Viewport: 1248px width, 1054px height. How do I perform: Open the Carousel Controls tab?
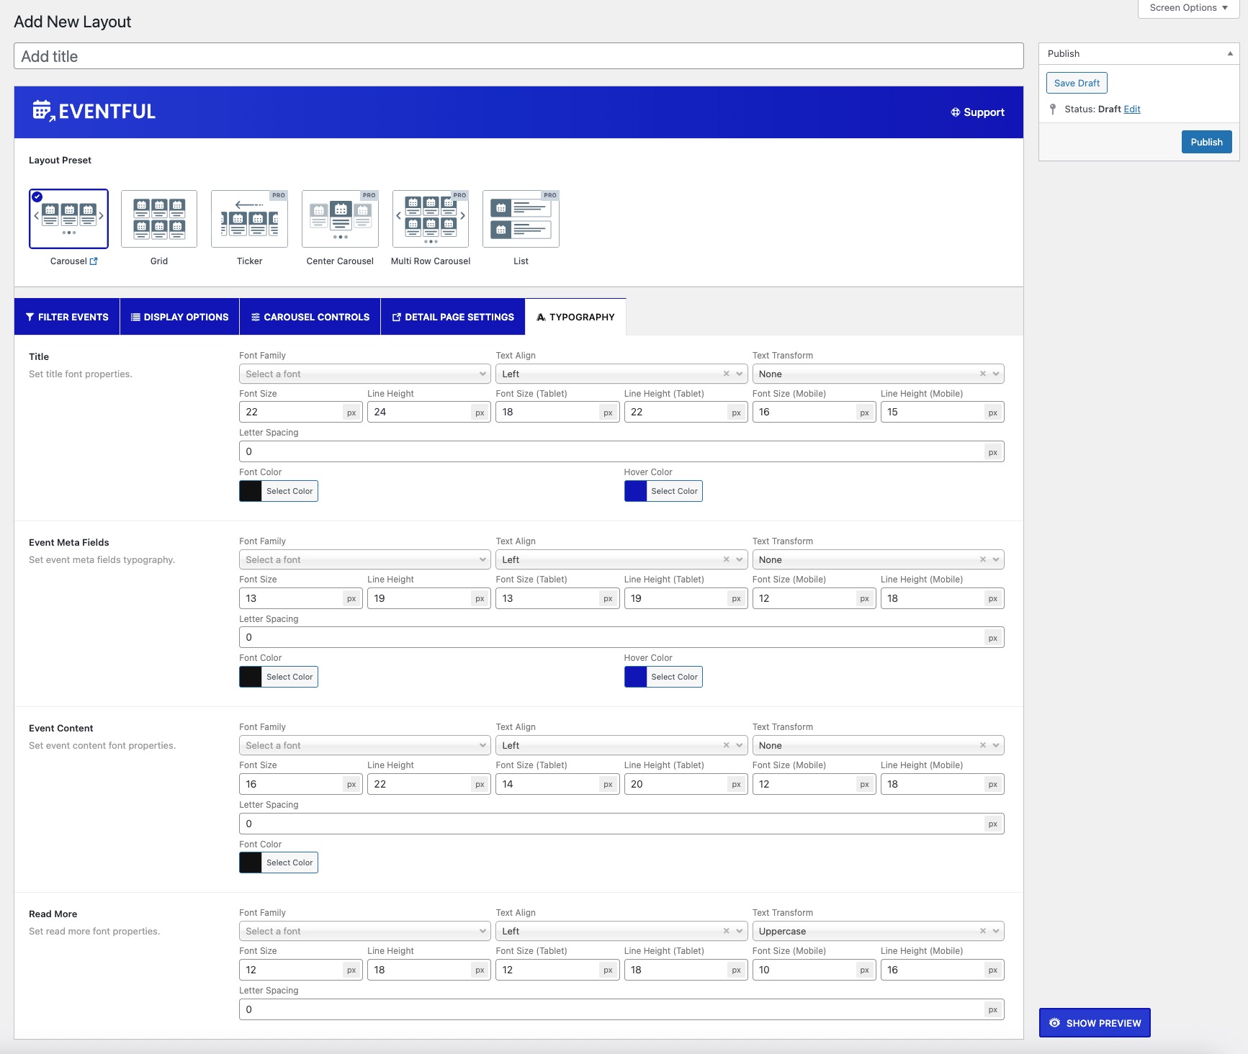coord(310,317)
